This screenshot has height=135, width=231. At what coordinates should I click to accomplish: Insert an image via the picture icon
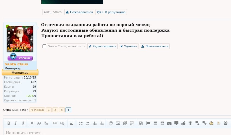click(x=118, y=123)
